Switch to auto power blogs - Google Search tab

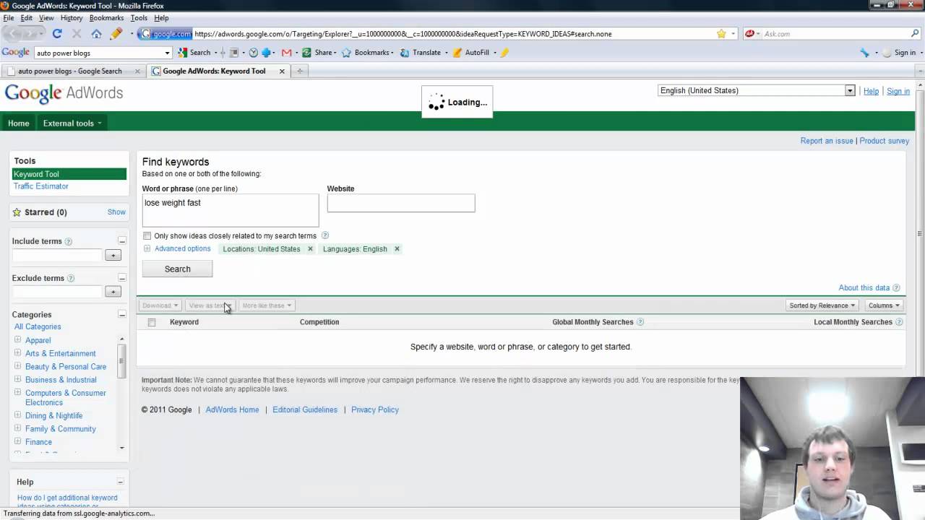[x=74, y=71]
